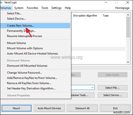This screenshot has height=115, width=133.
Task: Click the Homepage link
Action: pos(122,8)
